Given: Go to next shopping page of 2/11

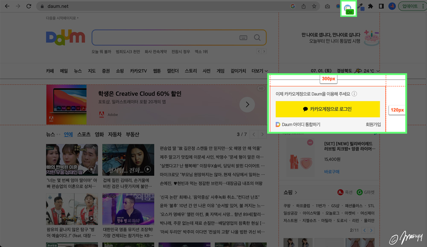Looking at the screenshot, I should [x=371, y=230].
